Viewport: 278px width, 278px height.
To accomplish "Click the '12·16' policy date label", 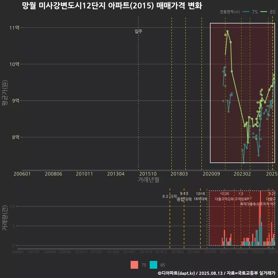I will pyautogui.click(x=200, y=194).
